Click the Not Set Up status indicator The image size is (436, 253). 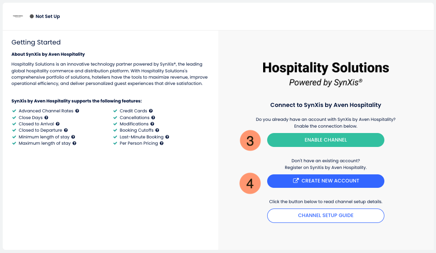tap(45, 17)
